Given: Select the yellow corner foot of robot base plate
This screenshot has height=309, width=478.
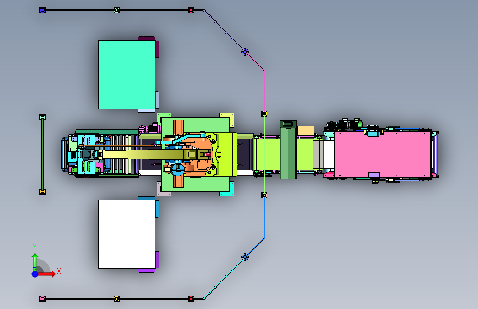Looking at the screenshot, I should pos(229,118).
